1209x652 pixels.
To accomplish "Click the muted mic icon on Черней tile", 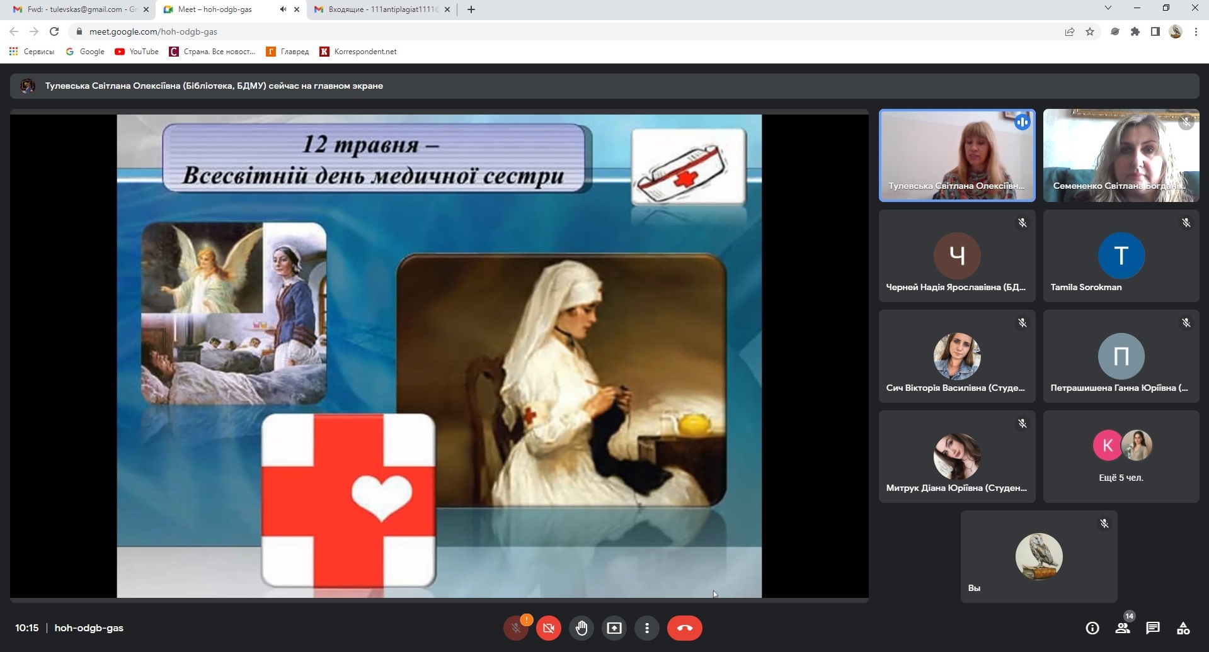I will point(1023,223).
